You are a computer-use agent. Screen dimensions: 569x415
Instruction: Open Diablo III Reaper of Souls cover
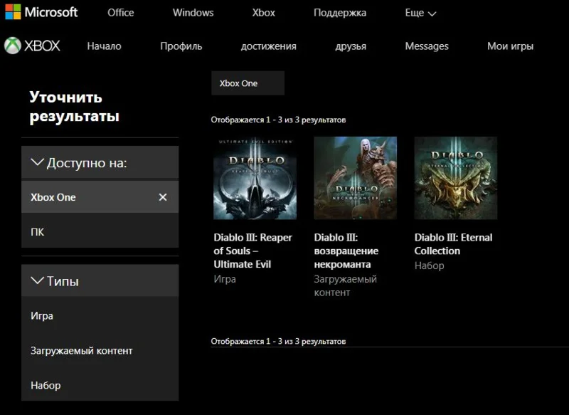point(255,178)
